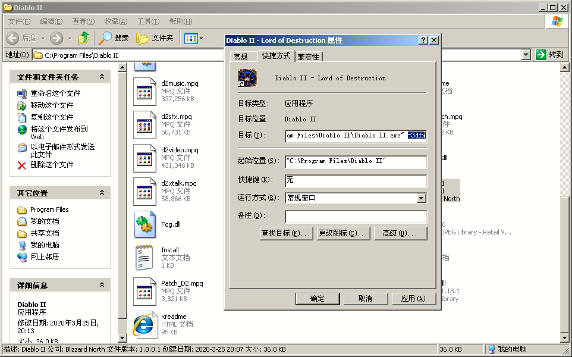Screen dimensions: 572x357
Task: Open 共享文档 link in other places
Action: coord(45,233)
